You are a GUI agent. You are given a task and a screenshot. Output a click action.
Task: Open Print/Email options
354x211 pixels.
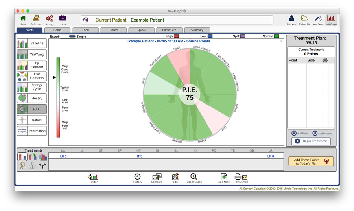coord(241,178)
